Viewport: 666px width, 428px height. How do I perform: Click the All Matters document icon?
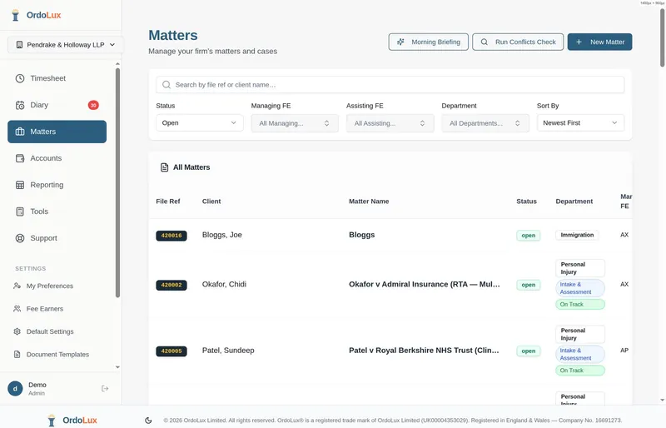click(x=164, y=167)
